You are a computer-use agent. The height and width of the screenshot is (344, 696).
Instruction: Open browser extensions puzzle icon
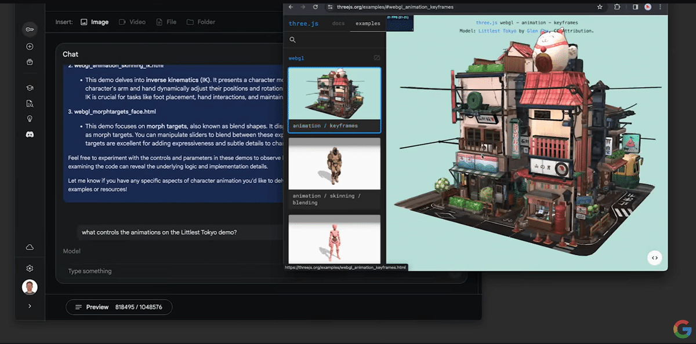pyautogui.click(x=617, y=7)
